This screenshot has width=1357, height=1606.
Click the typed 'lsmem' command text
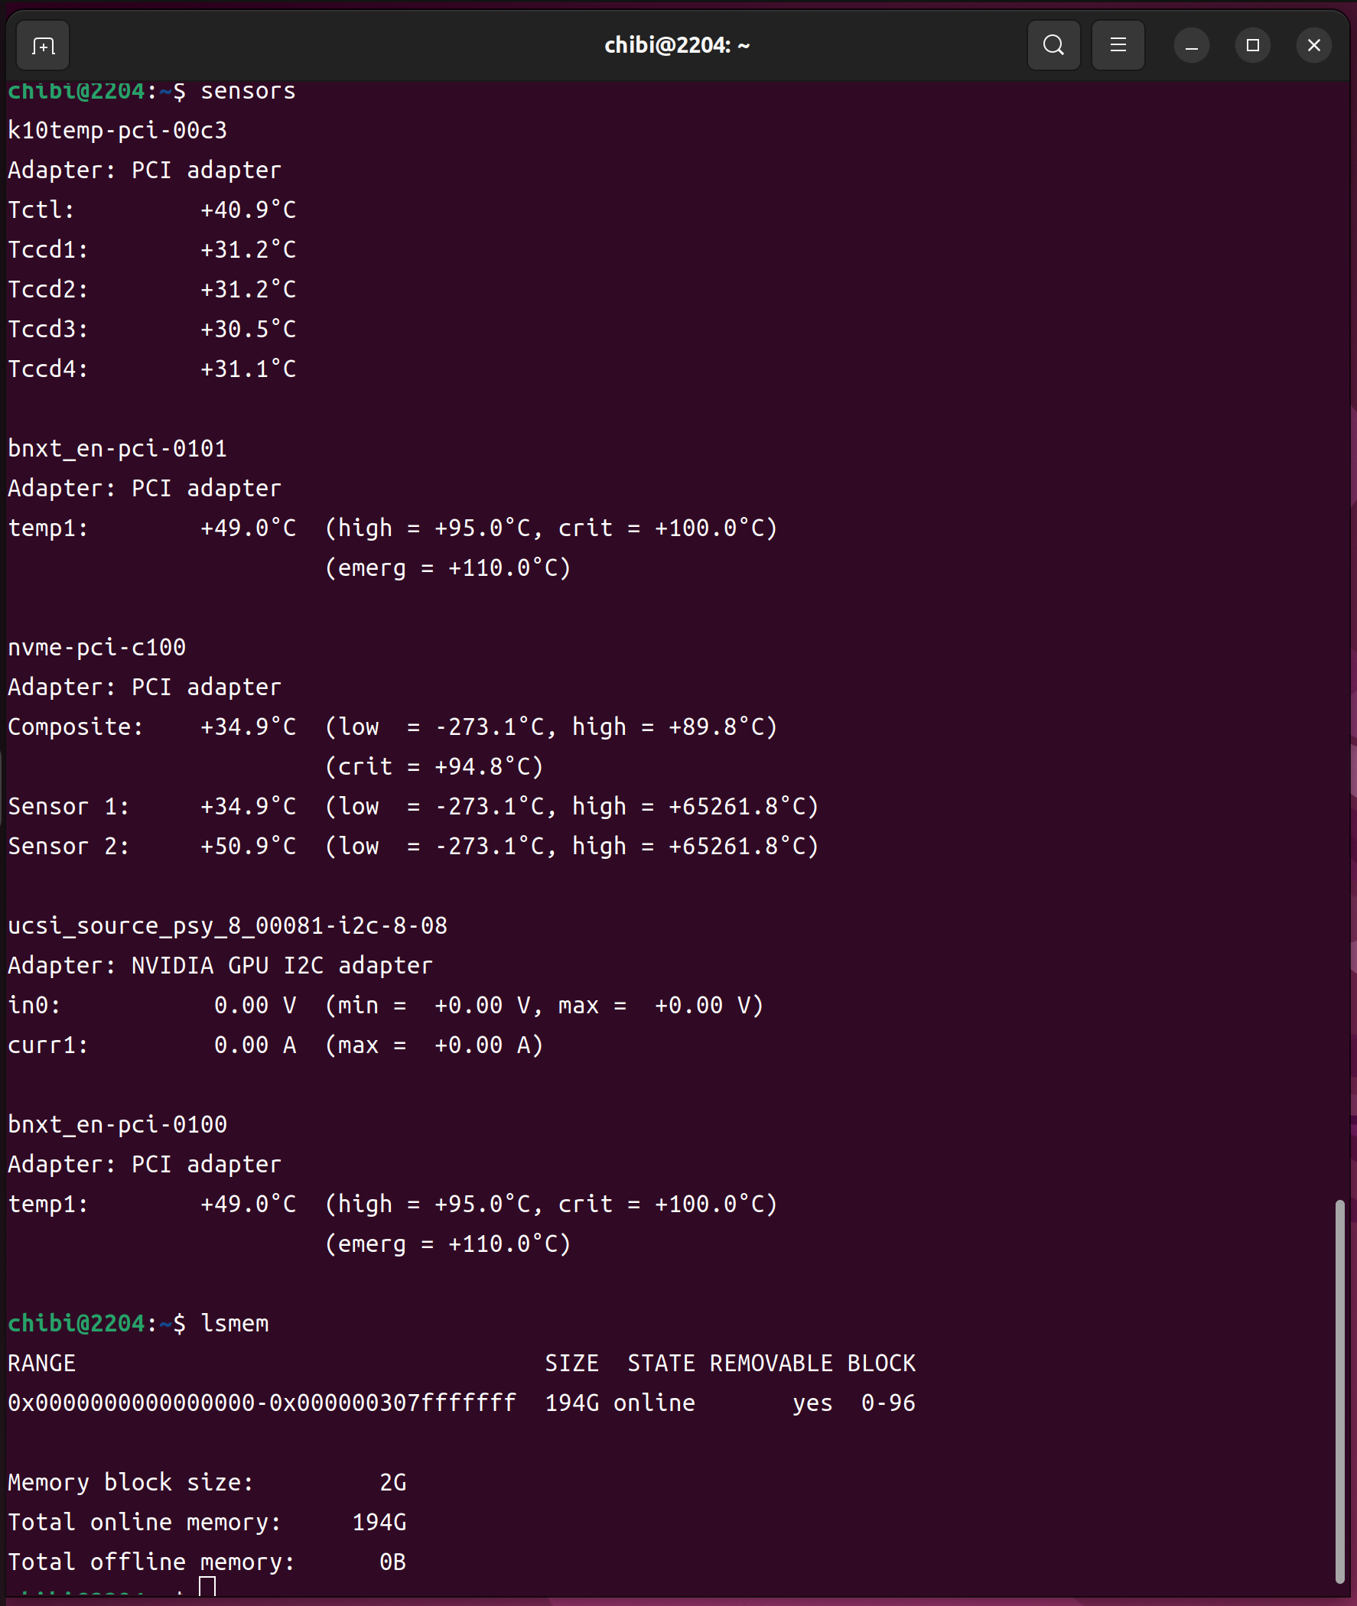[x=235, y=1324]
